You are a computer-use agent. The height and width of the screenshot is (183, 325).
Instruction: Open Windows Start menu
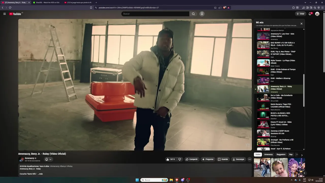point(137,180)
